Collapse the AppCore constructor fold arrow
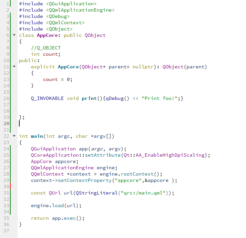 point(14,67)
